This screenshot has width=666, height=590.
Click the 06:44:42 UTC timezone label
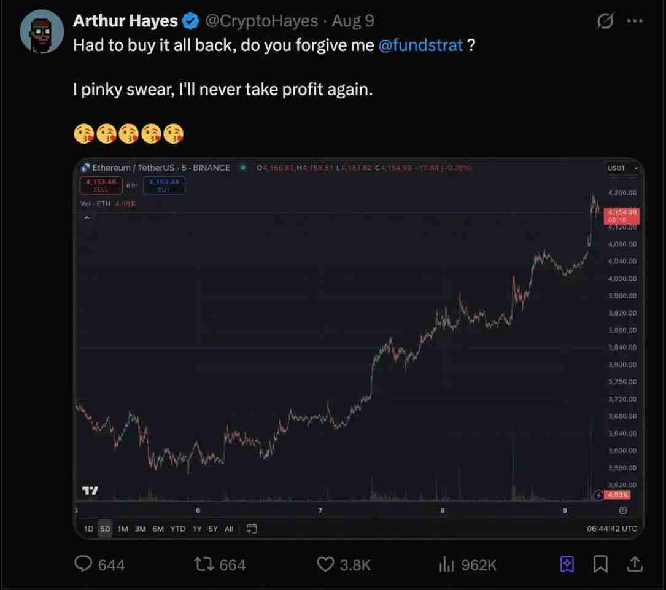tap(611, 529)
